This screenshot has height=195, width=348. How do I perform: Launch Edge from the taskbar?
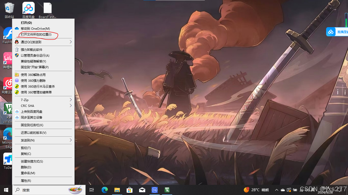105,190
